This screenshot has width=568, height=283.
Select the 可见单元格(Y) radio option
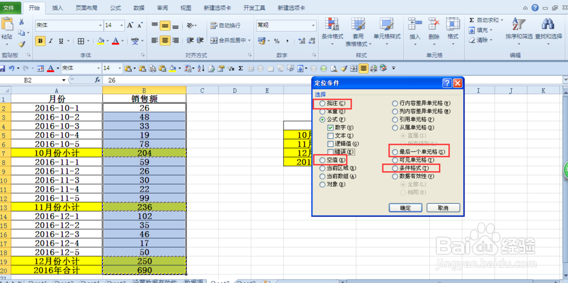click(395, 160)
